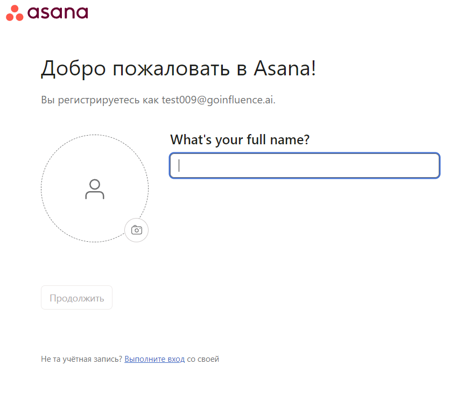Image resolution: width=457 pixels, height=414 pixels.
Task: Click the "asana" wordmark text
Action: click(x=58, y=12)
